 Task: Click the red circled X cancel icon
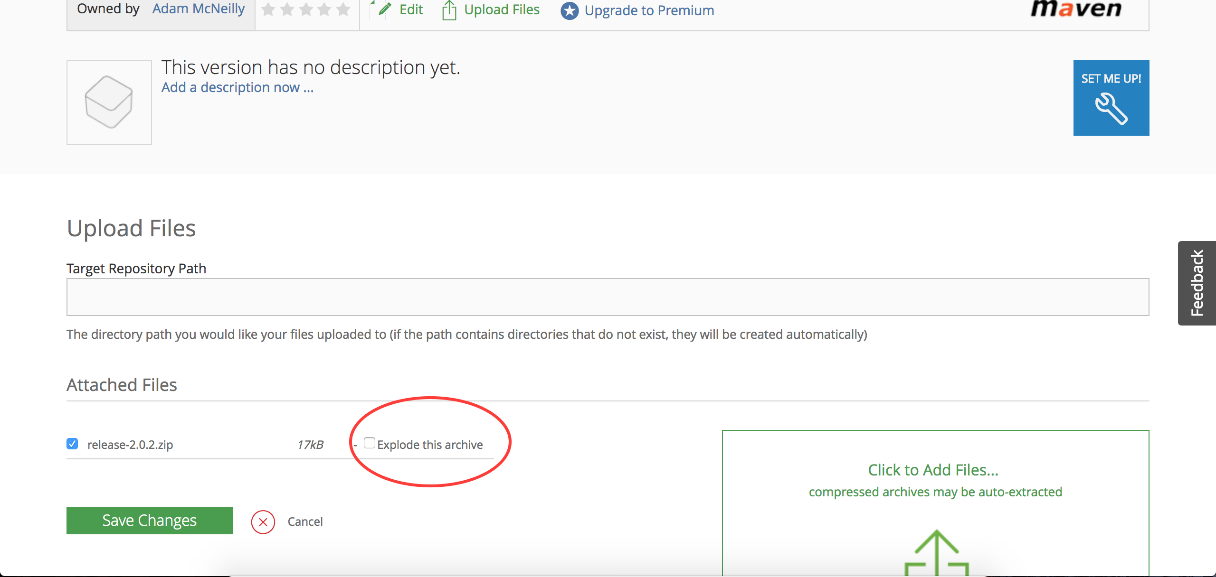click(263, 522)
